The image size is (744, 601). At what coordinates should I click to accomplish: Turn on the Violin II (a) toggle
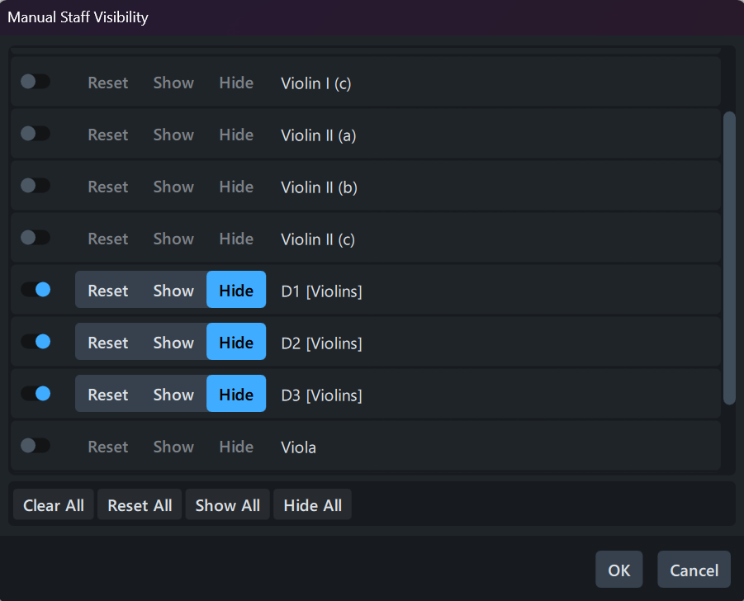pyautogui.click(x=36, y=134)
